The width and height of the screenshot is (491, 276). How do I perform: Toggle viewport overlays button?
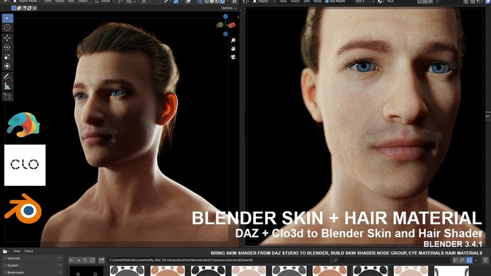188,2
